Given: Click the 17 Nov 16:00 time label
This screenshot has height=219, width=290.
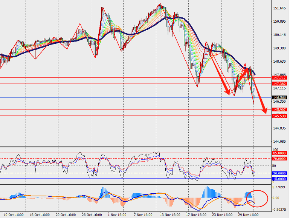Looking at the screenshot, I should tap(196, 215).
